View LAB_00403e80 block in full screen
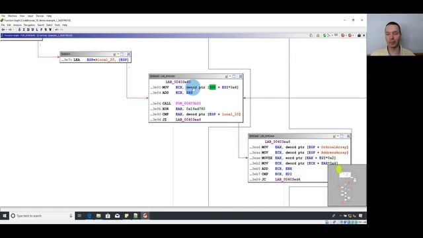423x238 pixels. pyautogui.click(x=234, y=77)
